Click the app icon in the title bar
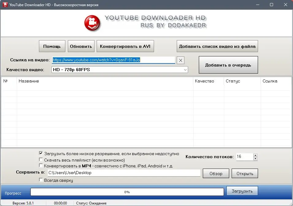The width and height of the screenshot is (293, 206). pos(5,5)
